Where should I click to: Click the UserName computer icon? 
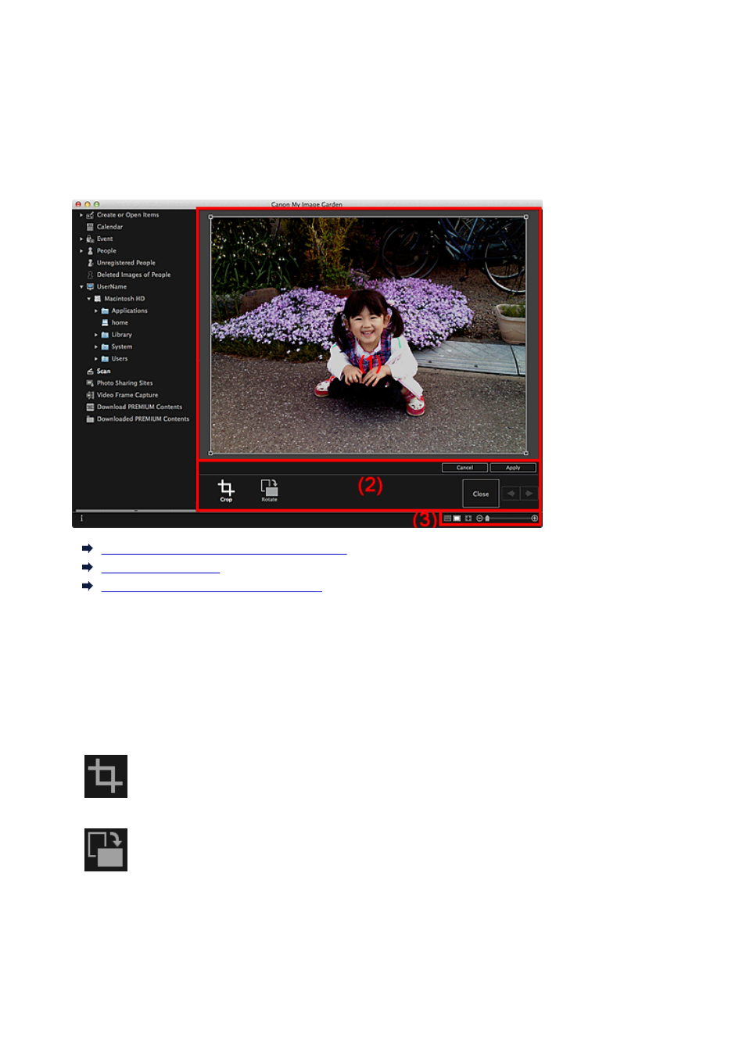(90, 287)
